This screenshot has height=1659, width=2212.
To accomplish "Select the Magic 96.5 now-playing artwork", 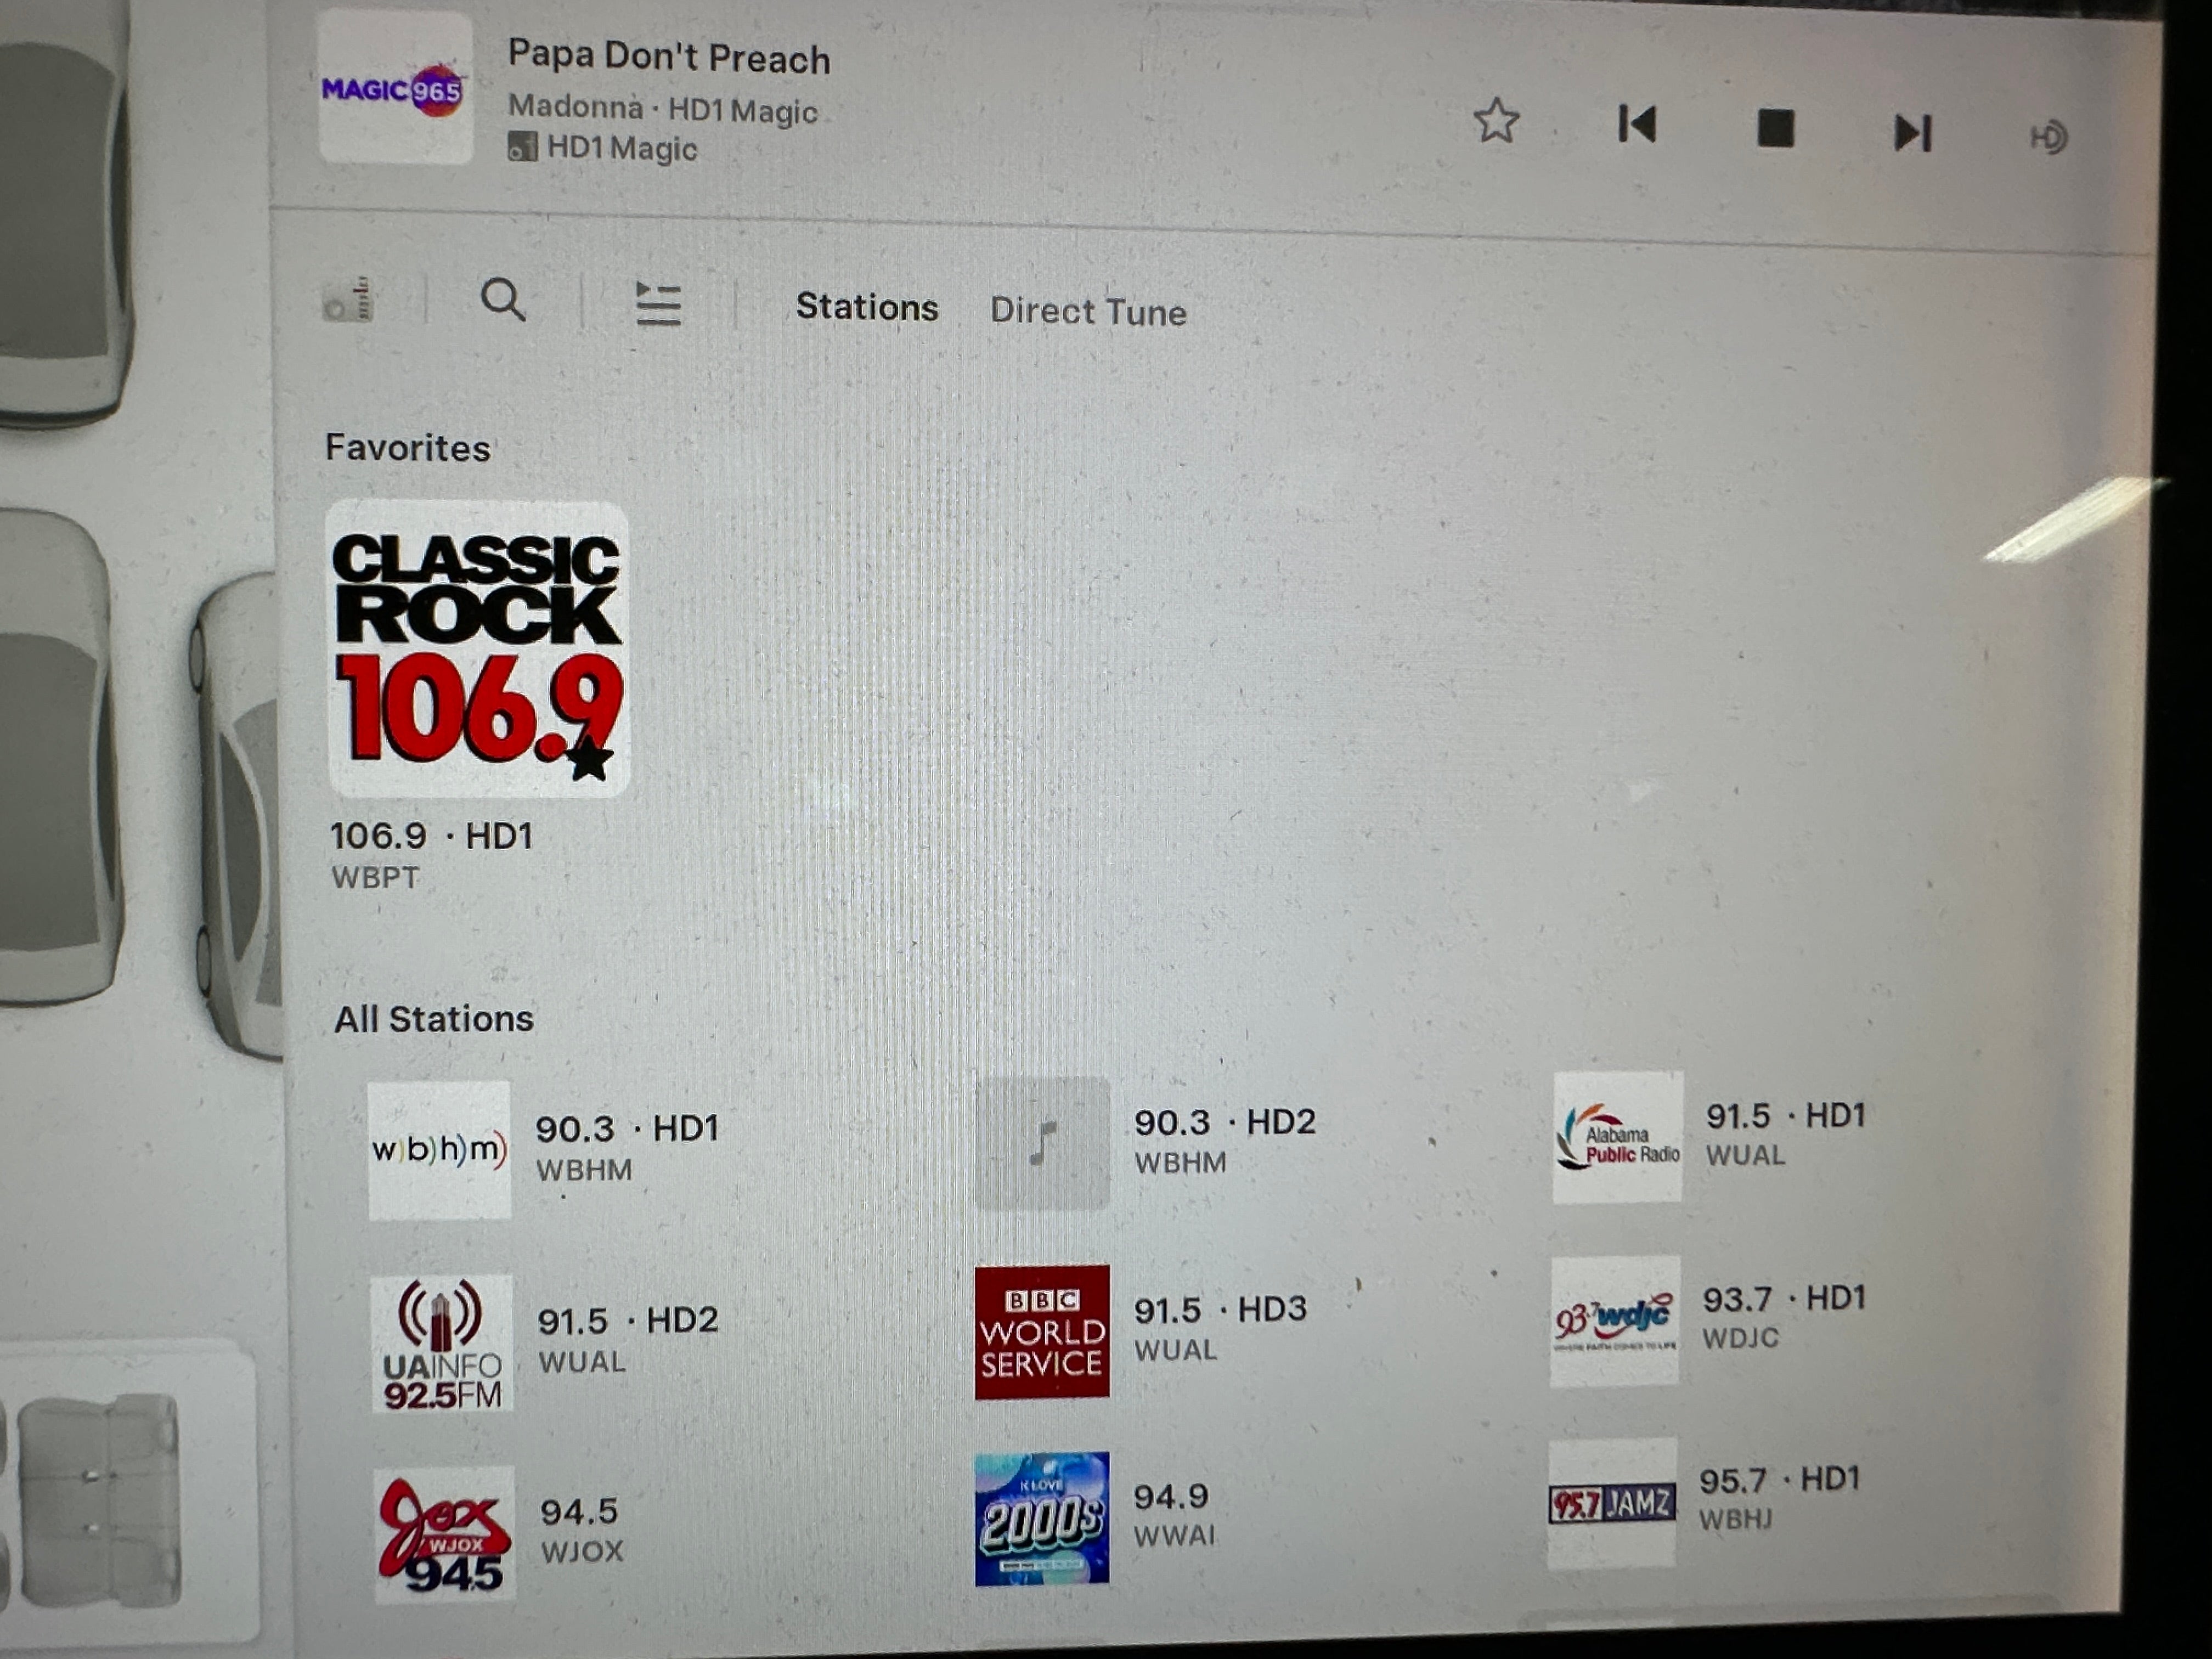I will pos(395,88).
